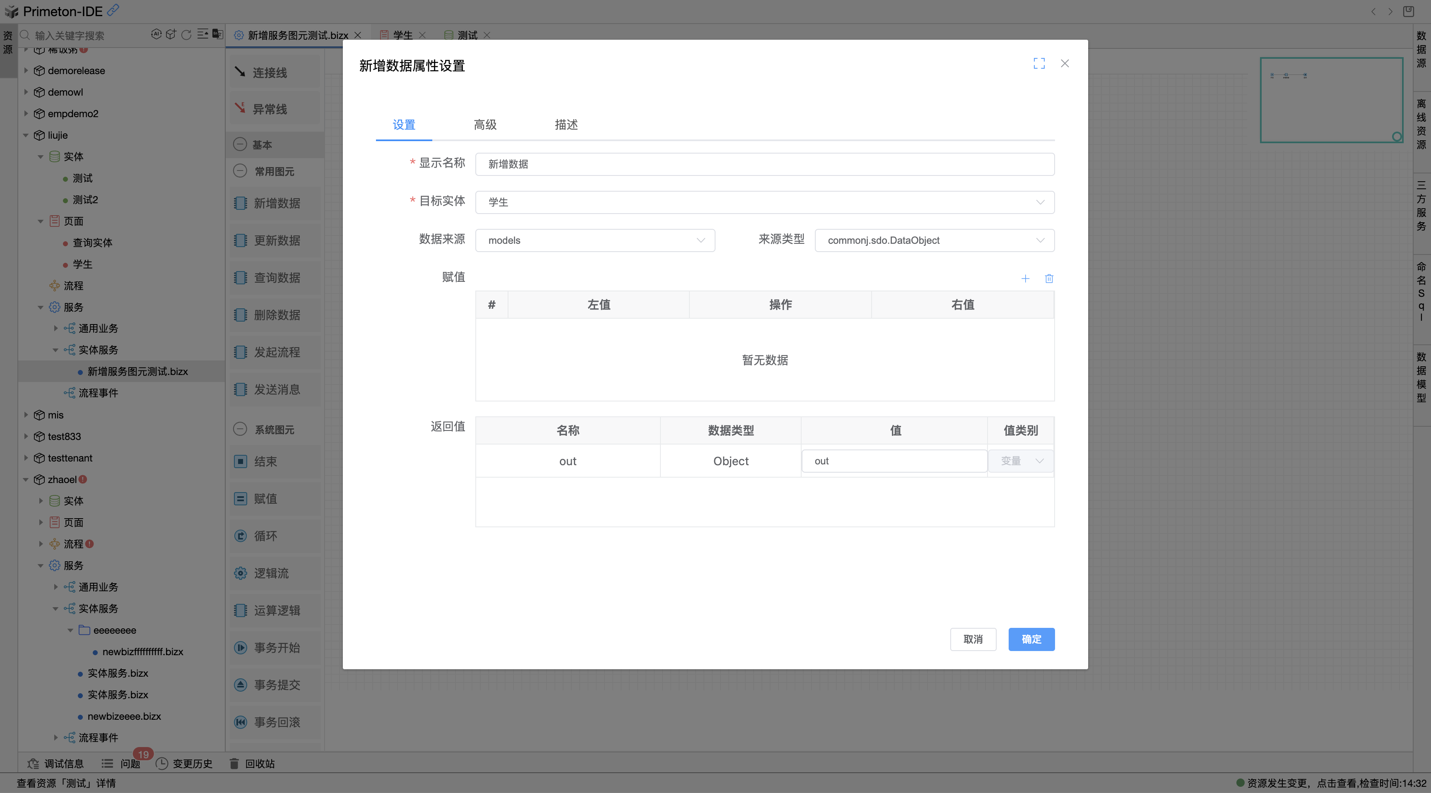Image resolution: width=1431 pixels, height=793 pixels.
Task: Select the 新增数据 palette element
Action: [276, 203]
